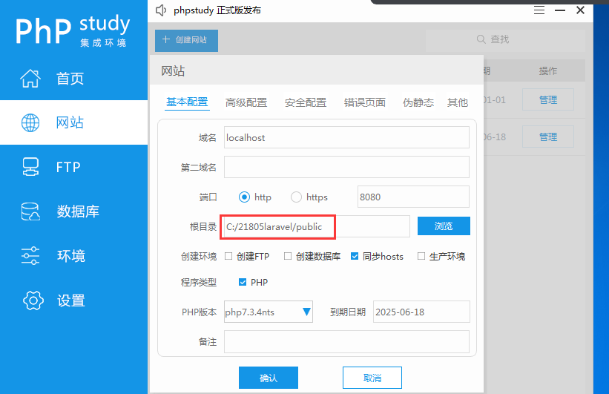Viewport: 609px width, 394px height.
Task: Switch to the 安全配置 tab
Action: [306, 102]
